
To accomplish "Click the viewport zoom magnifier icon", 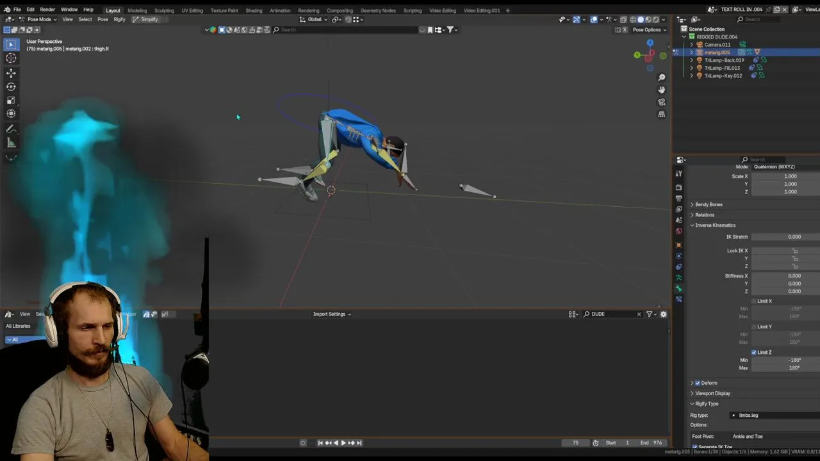I will pyautogui.click(x=662, y=77).
